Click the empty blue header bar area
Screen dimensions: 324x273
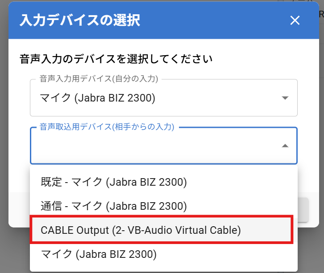pyautogui.click(x=214, y=20)
